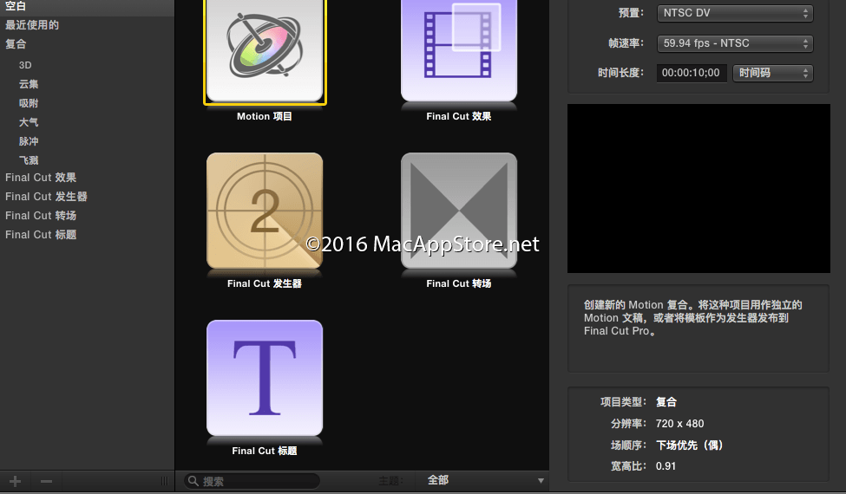Select the Motion 项目 project icon
The height and width of the screenshot is (494, 846).
tap(265, 50)
